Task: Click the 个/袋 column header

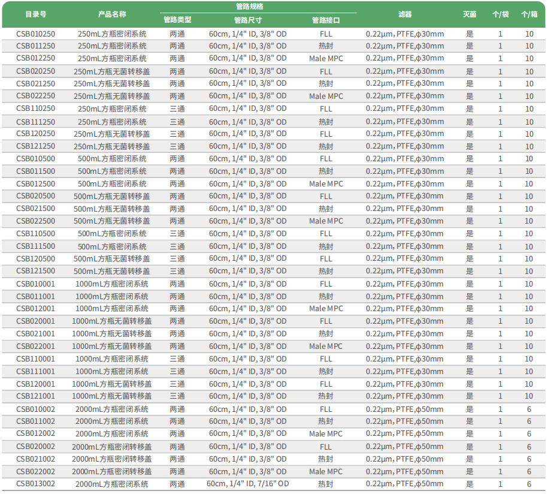Action: pyautogui.click(x=500, y=14)
